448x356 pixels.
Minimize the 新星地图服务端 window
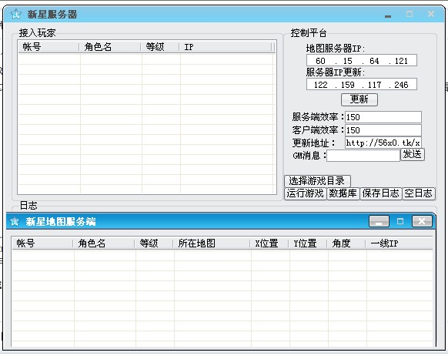[x=379, y=221]
